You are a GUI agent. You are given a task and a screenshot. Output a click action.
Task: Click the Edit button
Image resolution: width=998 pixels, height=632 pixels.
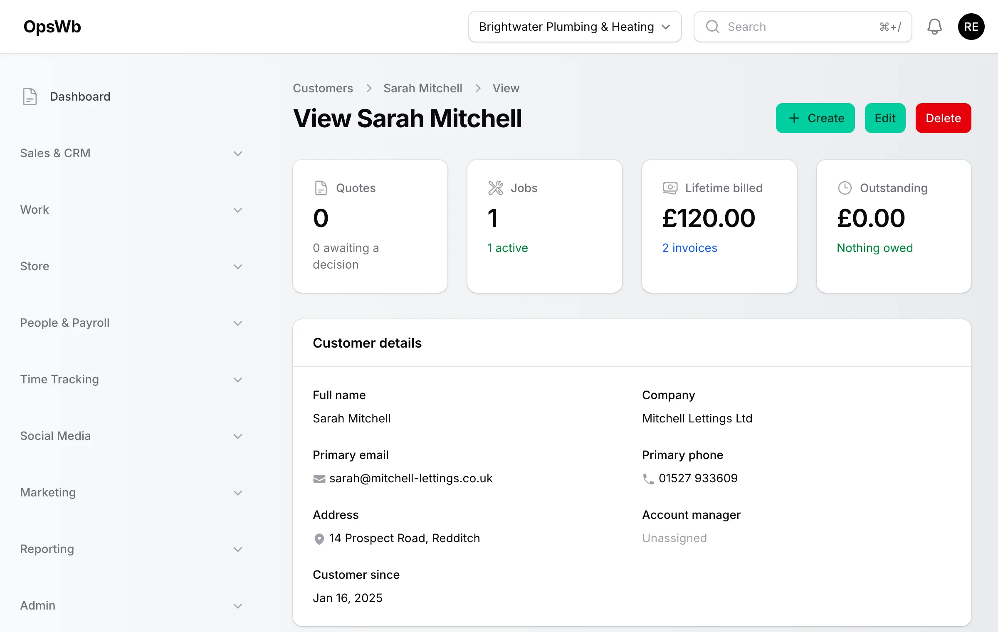click(x=885, y=118)
